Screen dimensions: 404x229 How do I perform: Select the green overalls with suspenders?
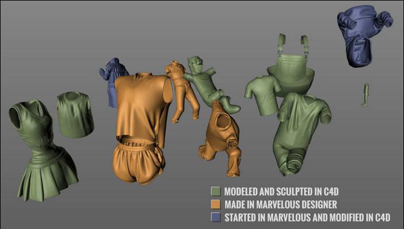click(291, 66)
